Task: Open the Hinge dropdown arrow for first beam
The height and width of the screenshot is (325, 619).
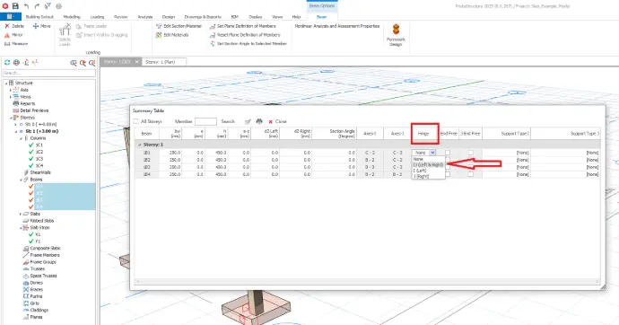Action: coord(432,153)
